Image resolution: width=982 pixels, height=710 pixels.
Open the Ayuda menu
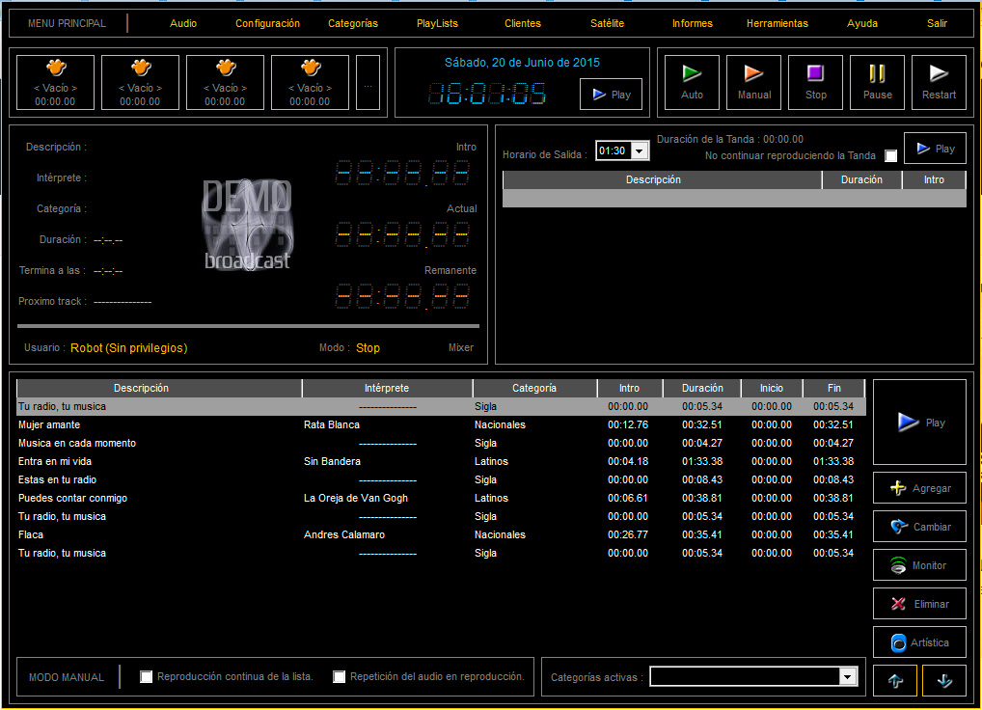coord(861,23)
